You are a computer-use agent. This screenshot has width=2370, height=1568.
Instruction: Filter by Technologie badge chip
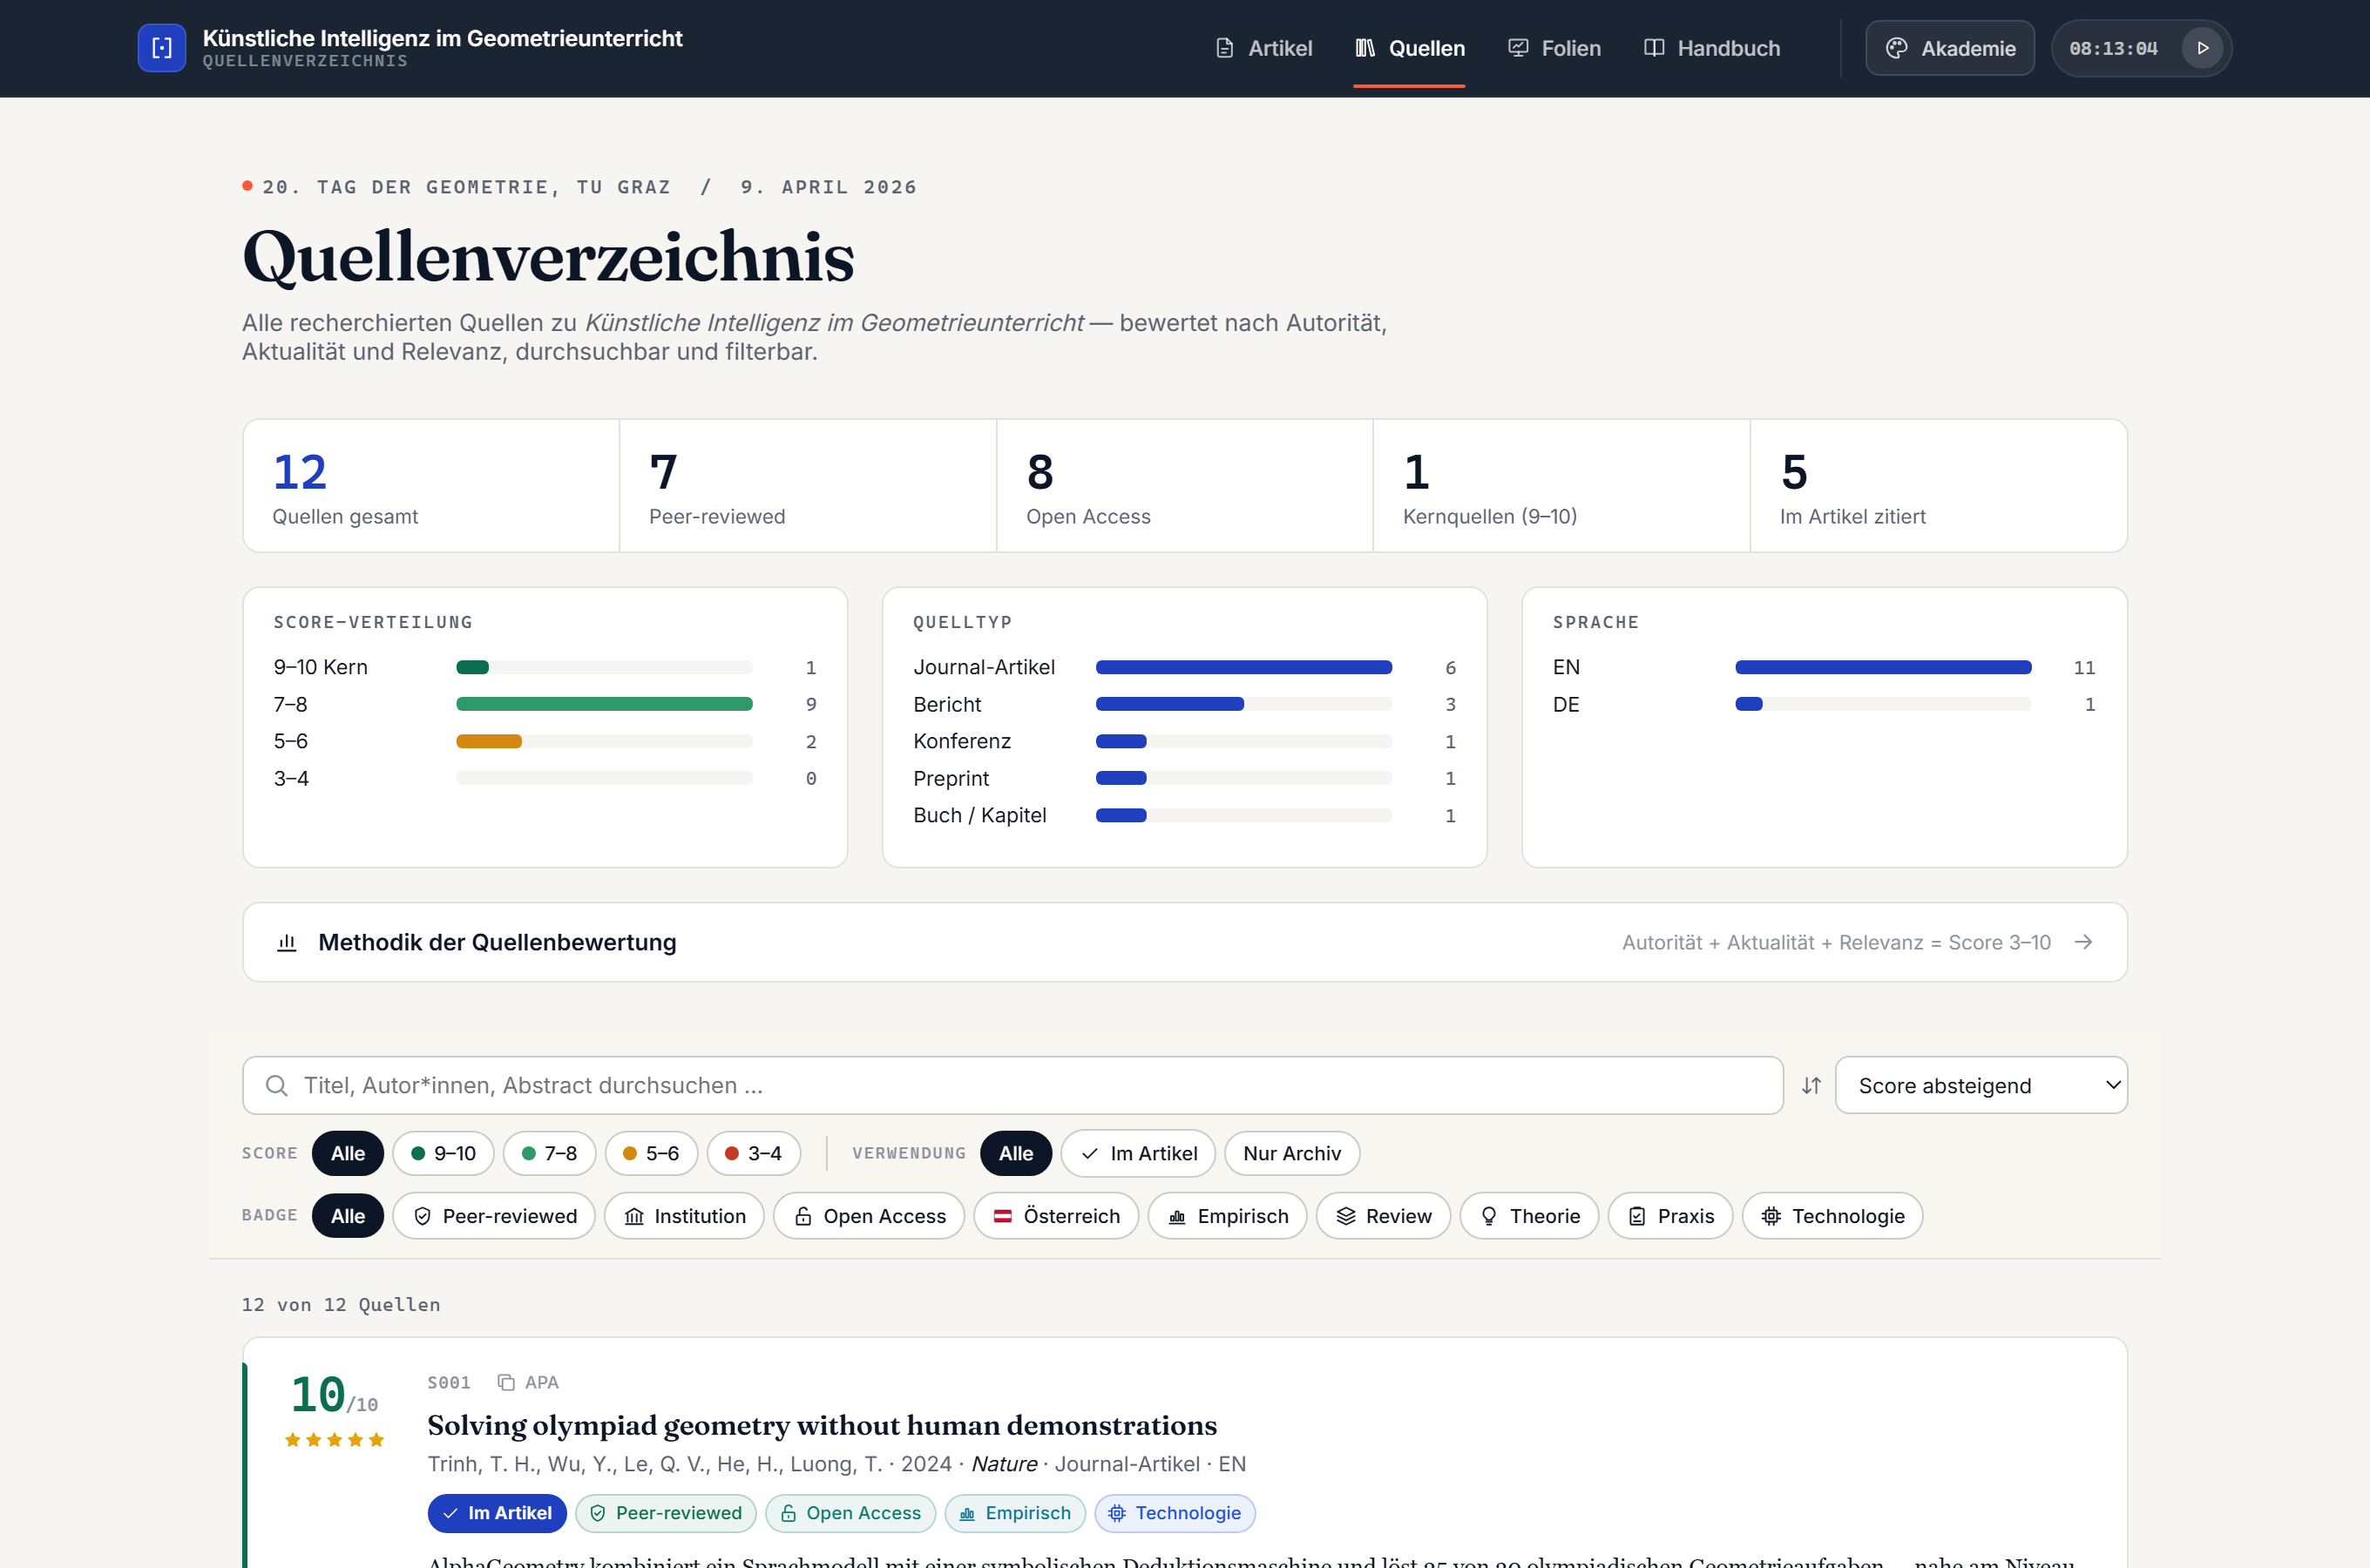(x=1832, y=1216)
